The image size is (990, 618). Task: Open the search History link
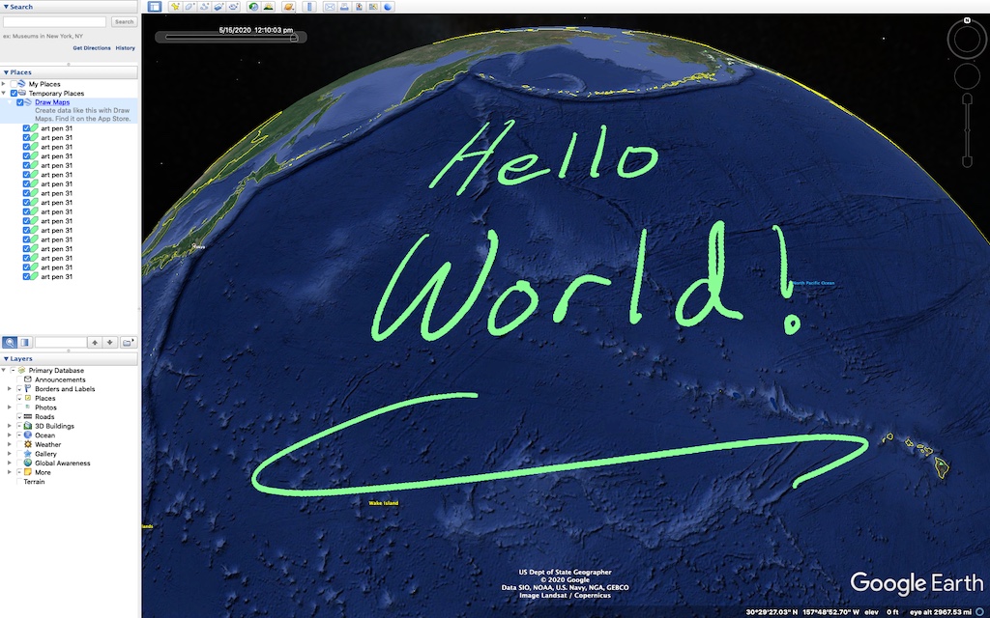coord(125,48)
